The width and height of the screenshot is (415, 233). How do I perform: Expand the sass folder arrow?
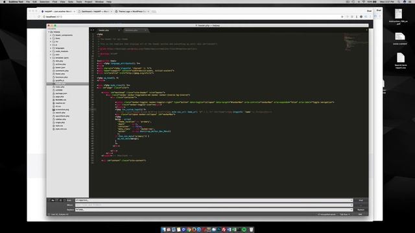click(x=51, y=54)
